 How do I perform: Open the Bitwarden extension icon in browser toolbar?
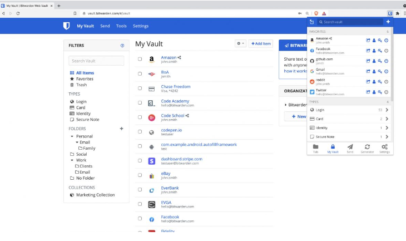click(390, 13)
